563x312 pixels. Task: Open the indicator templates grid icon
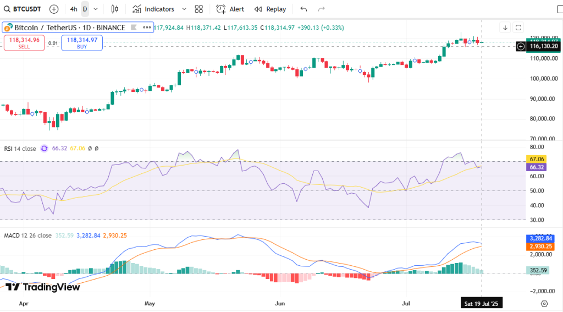pyautogui.click(x=198, y=9)
